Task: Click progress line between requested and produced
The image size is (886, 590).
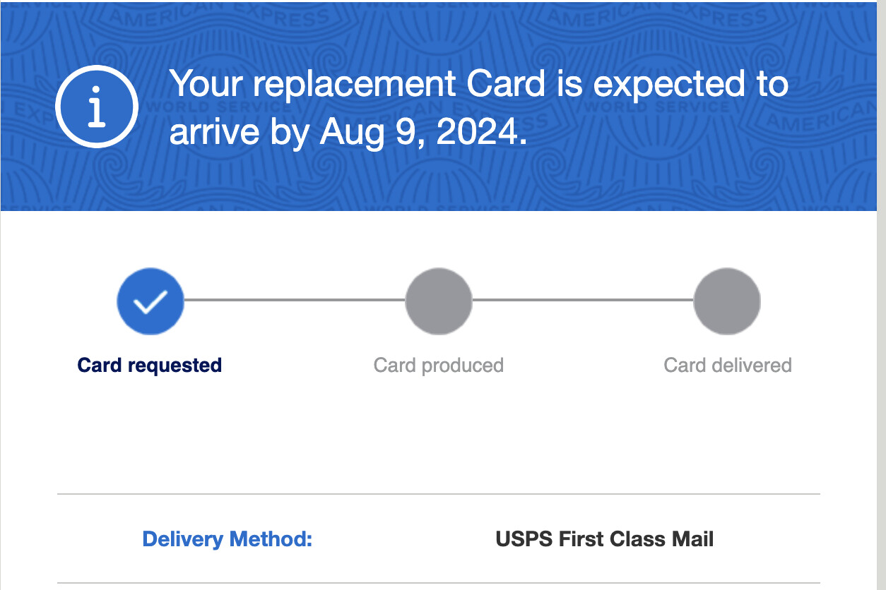Action: pos(294,301)
